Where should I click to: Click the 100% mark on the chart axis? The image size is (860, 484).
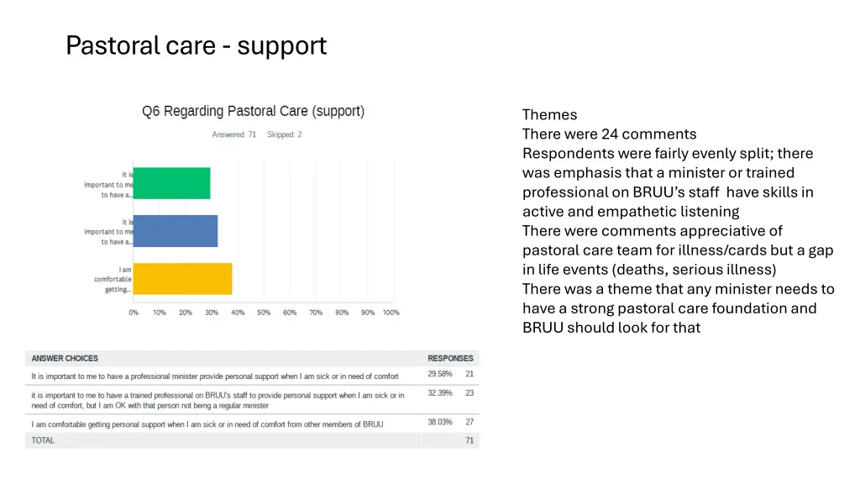391,313
